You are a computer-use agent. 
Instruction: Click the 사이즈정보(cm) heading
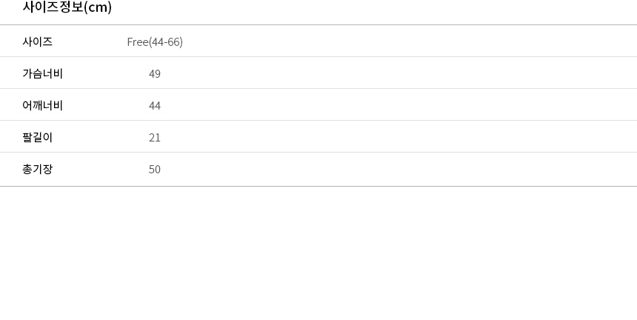pos(67,7)
